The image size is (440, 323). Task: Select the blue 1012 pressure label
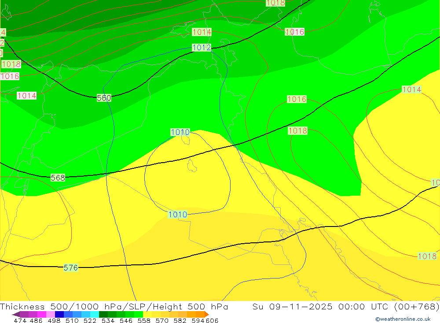coord(202,48)
